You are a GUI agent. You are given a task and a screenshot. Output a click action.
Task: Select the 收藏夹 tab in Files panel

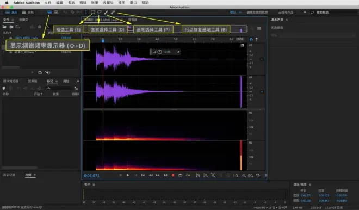click(x=23, y=20)
